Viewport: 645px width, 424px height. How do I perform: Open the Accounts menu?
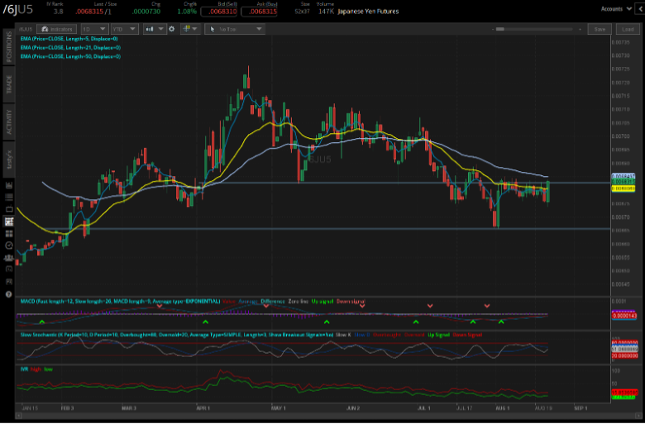tap(615, 8)
